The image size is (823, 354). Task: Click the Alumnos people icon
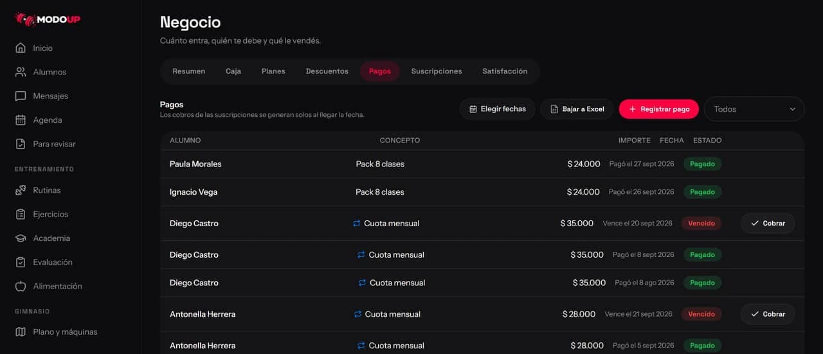[x=21, y=72]
